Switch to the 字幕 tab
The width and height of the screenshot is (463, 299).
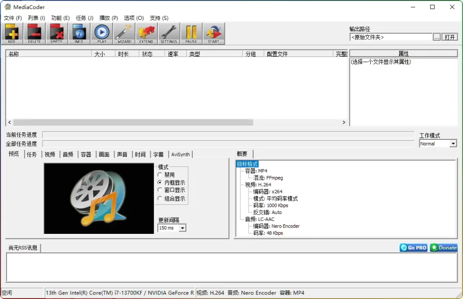158,155
